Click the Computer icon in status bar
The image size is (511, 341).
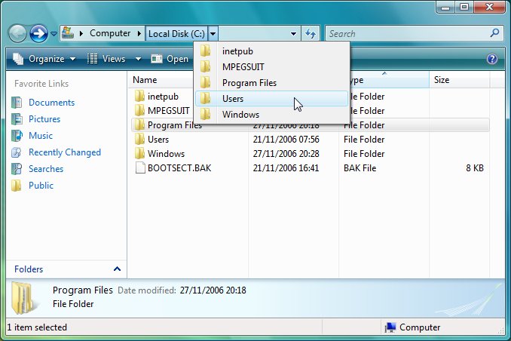tap(390, 327)
